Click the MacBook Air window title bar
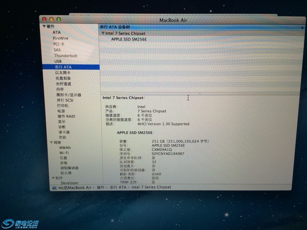The image size is (307, 230). 173,20
